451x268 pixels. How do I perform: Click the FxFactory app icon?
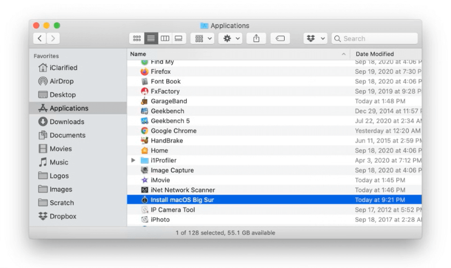coord(144,91)
